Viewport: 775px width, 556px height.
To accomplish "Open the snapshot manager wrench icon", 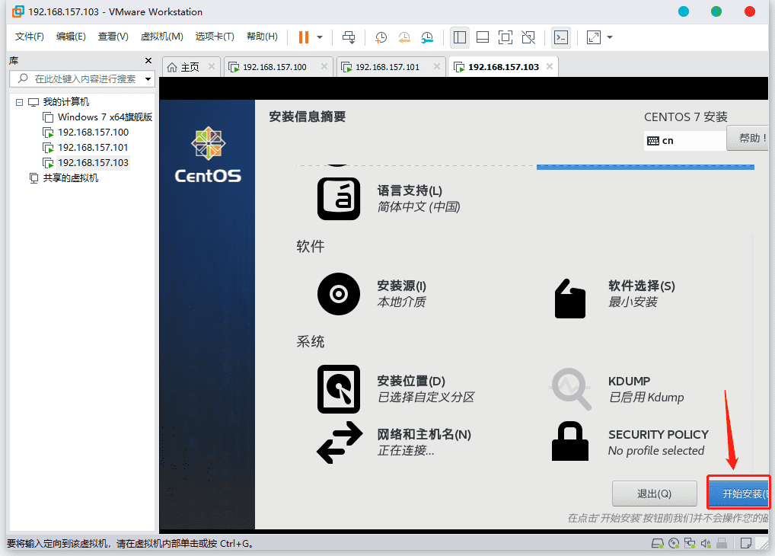I will [427, 37].
